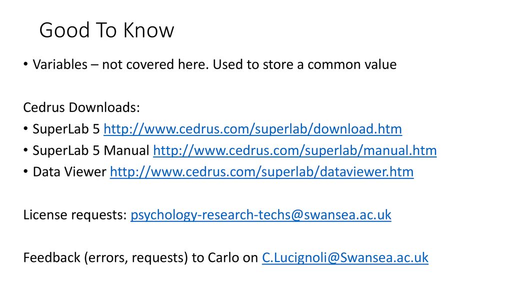Viewport: 512px width, 288px height.
Task: Click the bullet before 'SuperLab 5' download line
Action: pos(26,128)
